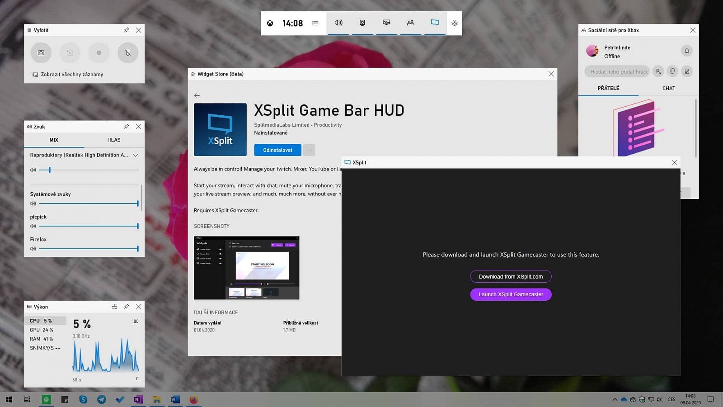The image size is (723, 407).
Task: Click Download from XSplit.com
Action: tap(511, 277)
